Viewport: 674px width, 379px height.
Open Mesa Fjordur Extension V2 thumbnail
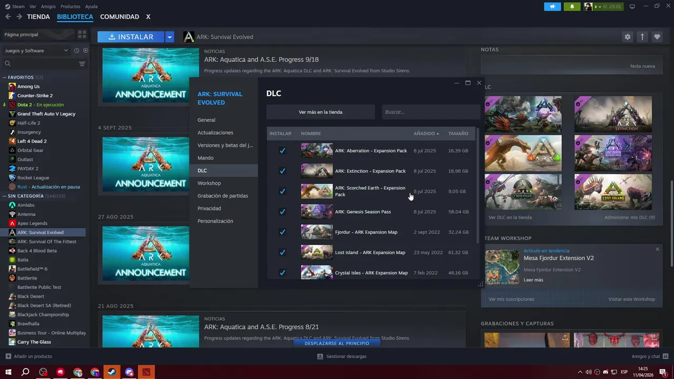point(502,267)
